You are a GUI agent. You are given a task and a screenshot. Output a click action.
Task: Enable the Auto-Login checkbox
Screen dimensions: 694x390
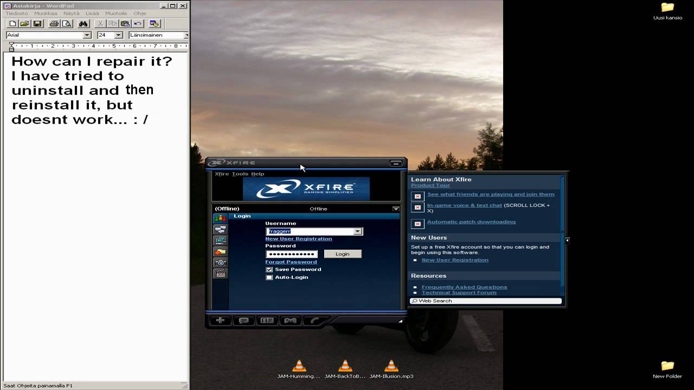(269, 277)
